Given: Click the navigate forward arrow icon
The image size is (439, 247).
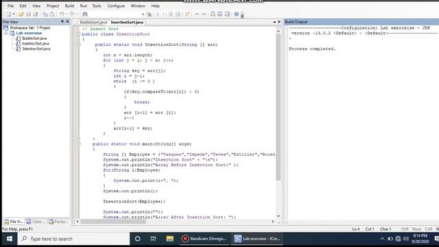Looking at the screenshot, I should pyautogui.click(x=204, y=14).
